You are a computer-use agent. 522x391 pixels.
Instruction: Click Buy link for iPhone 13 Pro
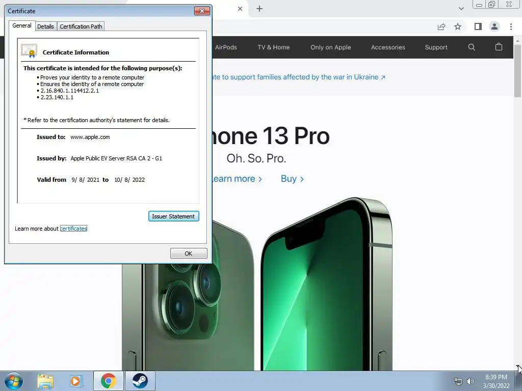pyautogui.click(x=292, y=179)
